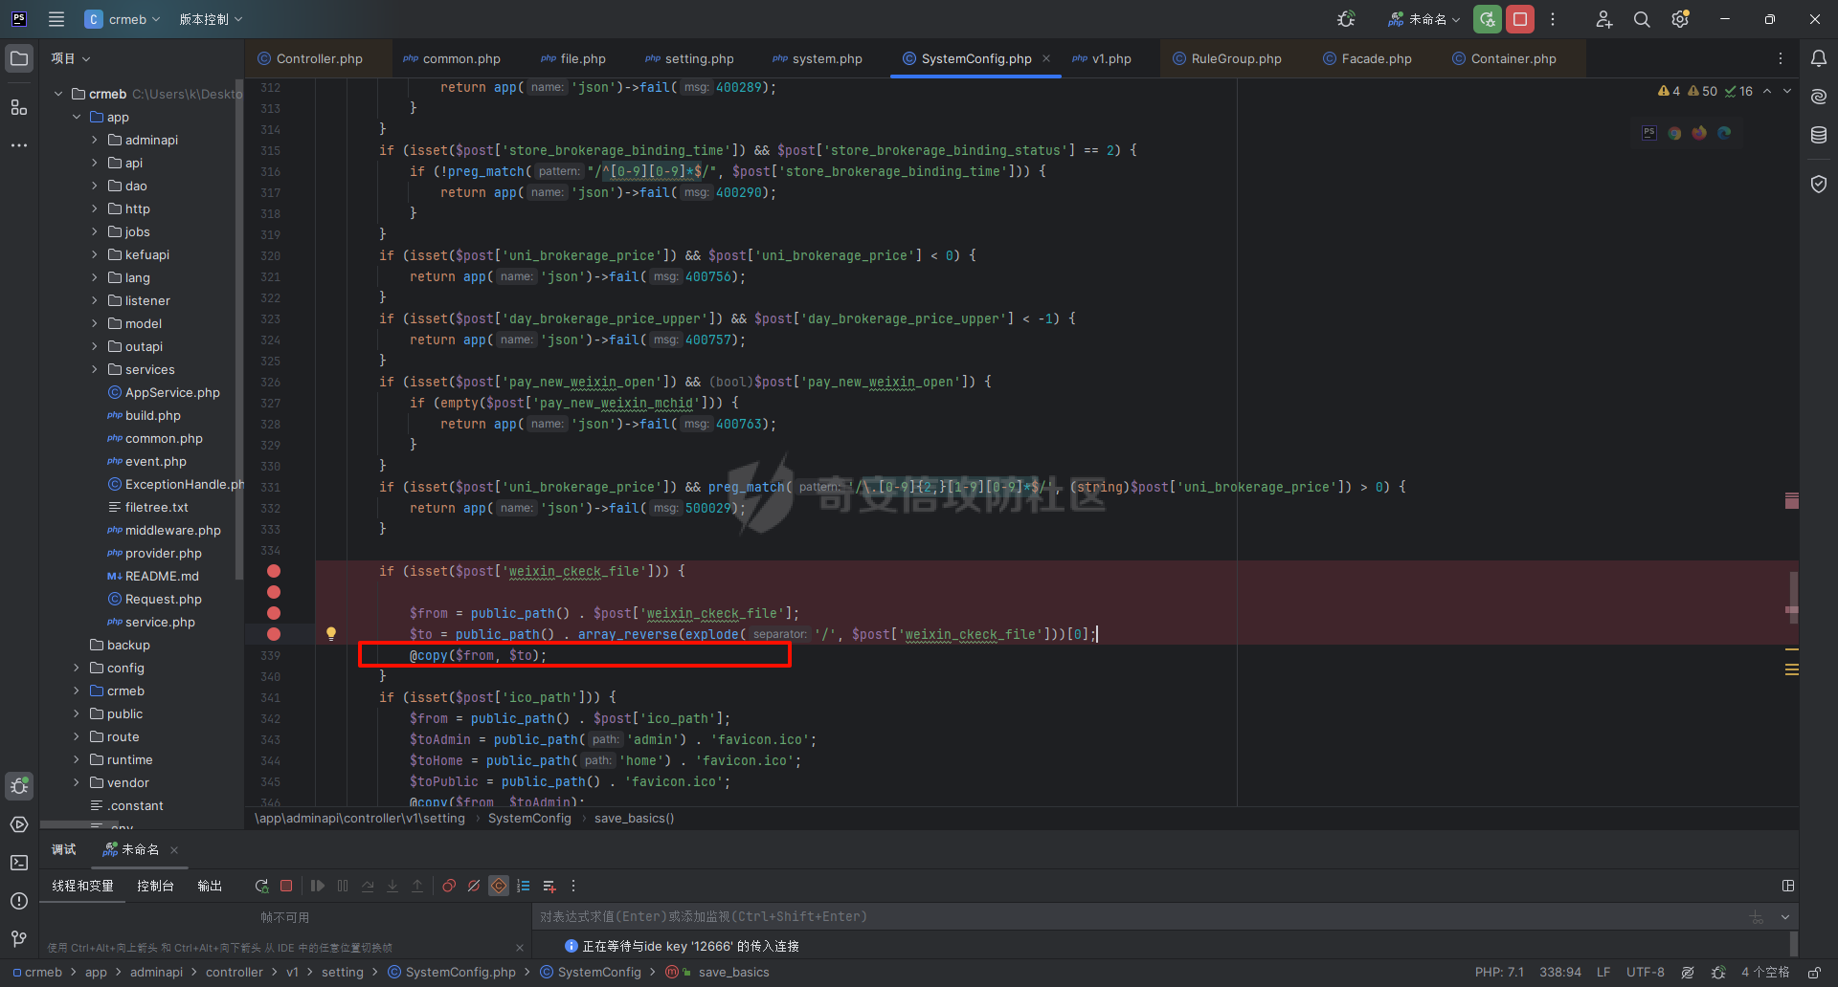Close the SystemConfig.php tab

[1046, 58]
